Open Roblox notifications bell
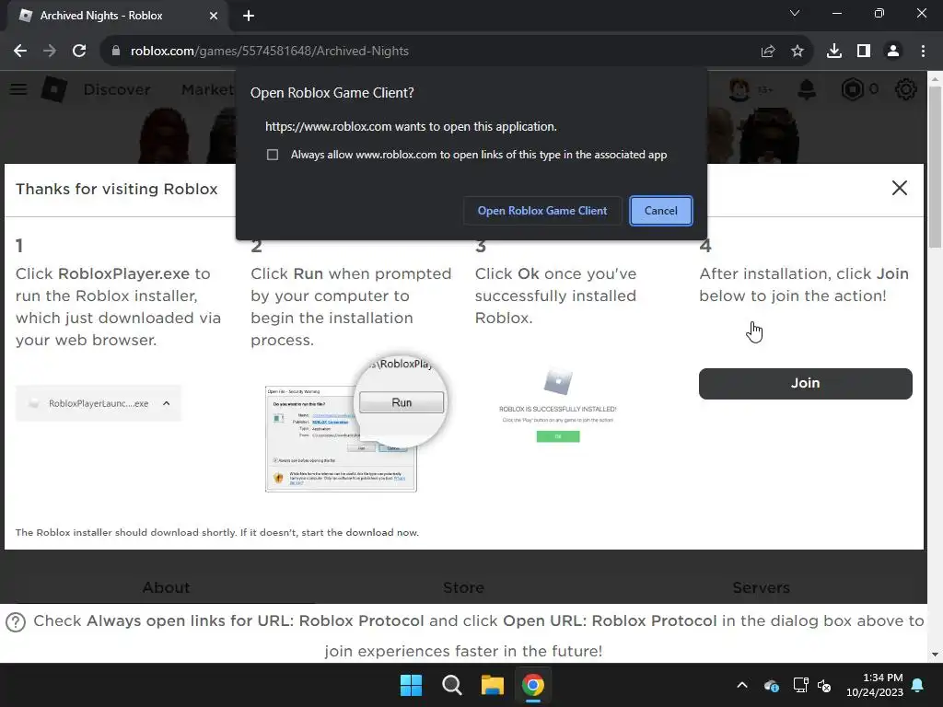The width and height of the screenshot is (943, 707). [x=807, y=89]
